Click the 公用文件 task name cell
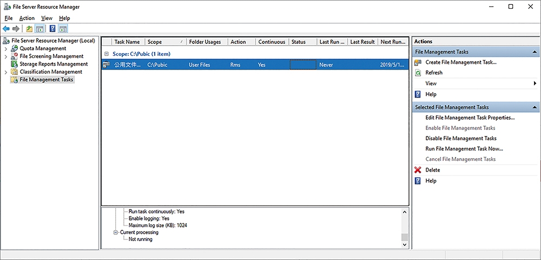Screen dimensions: 541x260 (128, 64)
